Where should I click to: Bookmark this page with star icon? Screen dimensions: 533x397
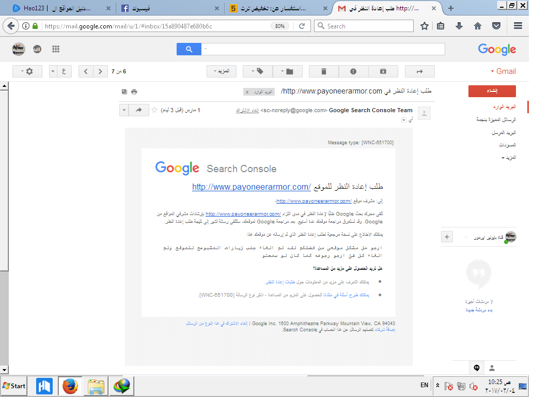coord(424,26)
